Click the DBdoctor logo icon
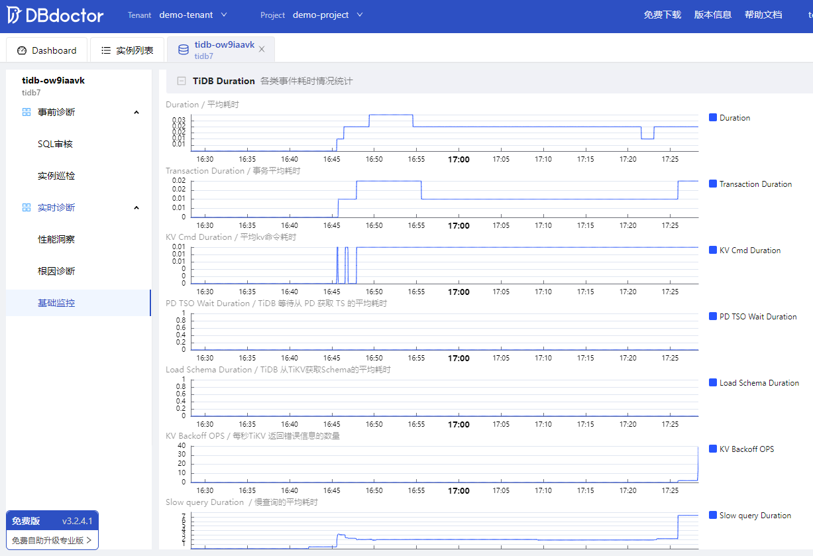 14,15
